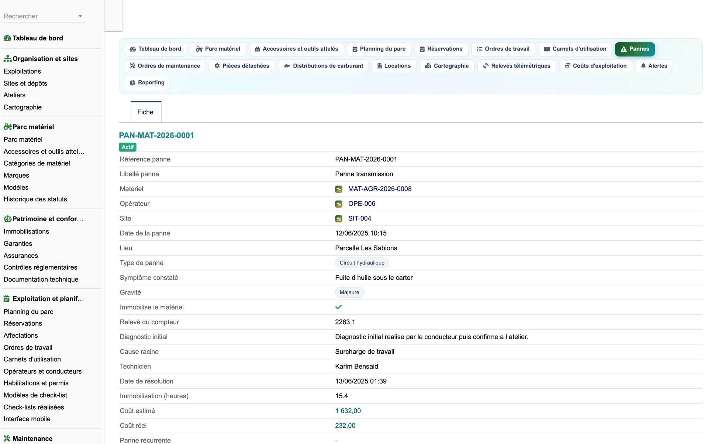
Task: Open the Pannes navigation button
Action: tap(635, 49)
